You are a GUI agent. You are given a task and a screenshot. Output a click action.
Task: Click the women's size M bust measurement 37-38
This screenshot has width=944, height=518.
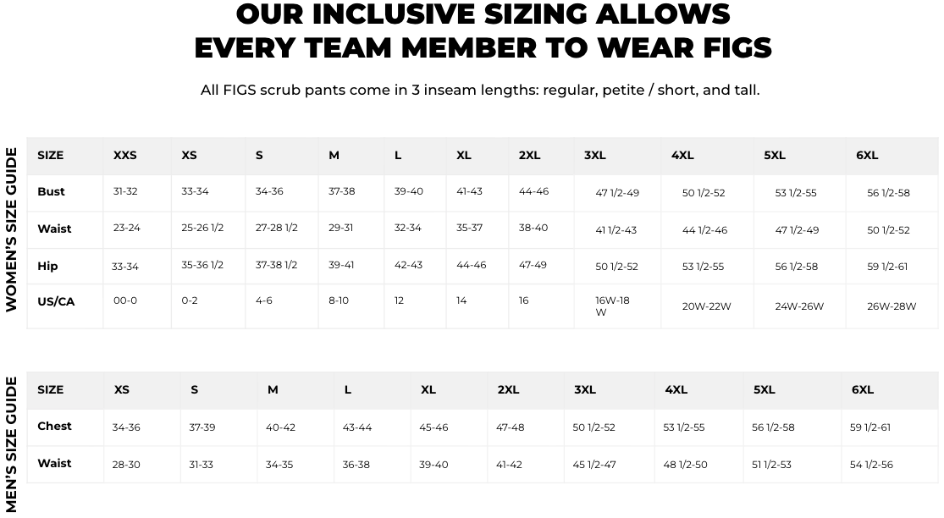coord(342,192)
